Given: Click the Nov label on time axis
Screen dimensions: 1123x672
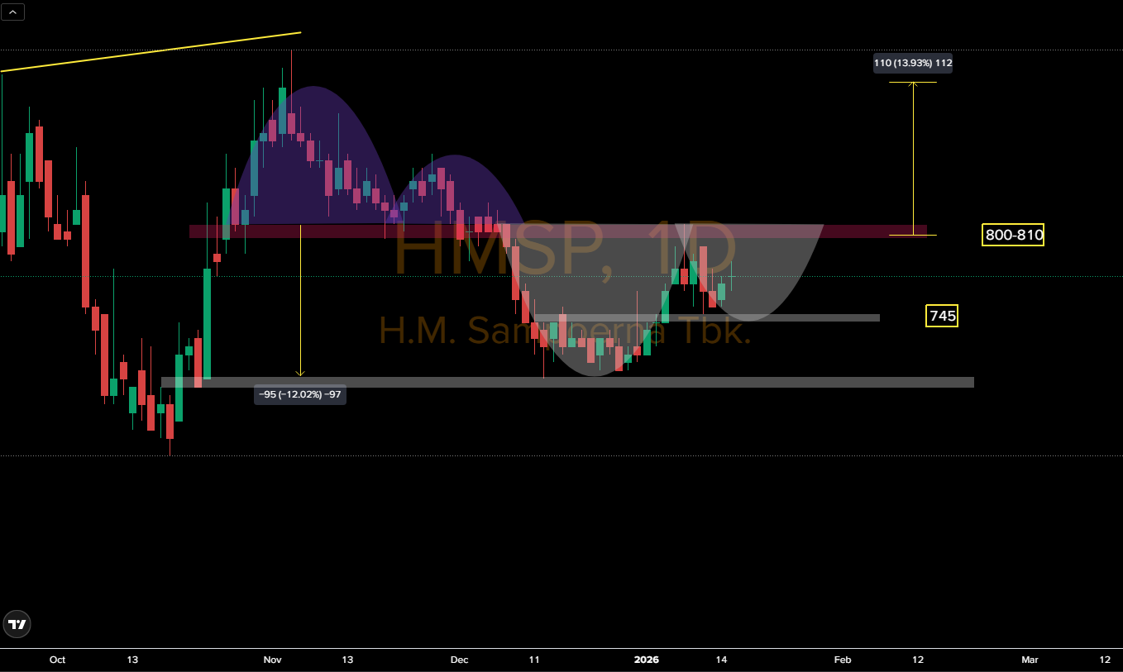Looking at the screenshot, I should tap(272, 660).
